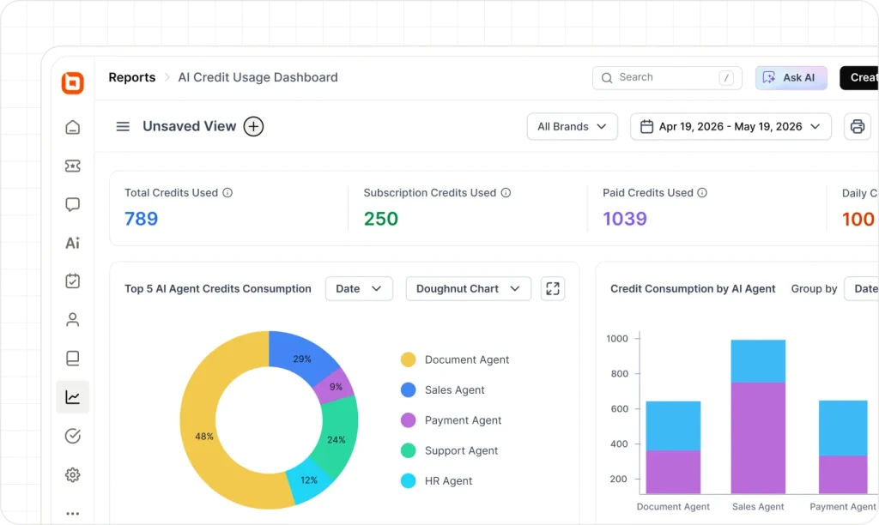Image resolution: width=879 pixels, height=525 pixels.
Task: Click the Subscription Credits Used value 250
Action: tap(381, 219)
